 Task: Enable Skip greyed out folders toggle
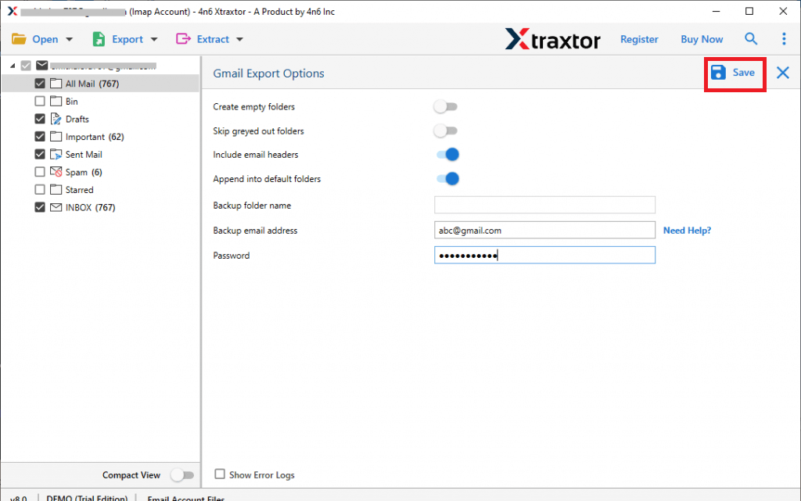click(x=446, y=131)
